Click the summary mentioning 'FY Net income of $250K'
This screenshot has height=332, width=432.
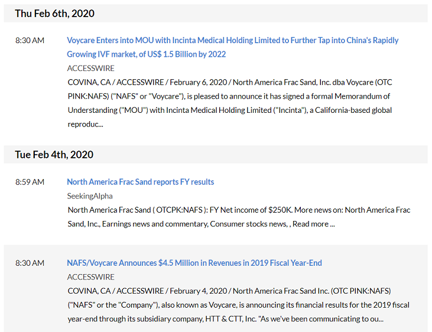[x=239, y=217]
